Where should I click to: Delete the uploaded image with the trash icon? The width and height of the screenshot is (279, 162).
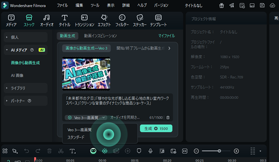pyautogui.click(x=104, y=63)
